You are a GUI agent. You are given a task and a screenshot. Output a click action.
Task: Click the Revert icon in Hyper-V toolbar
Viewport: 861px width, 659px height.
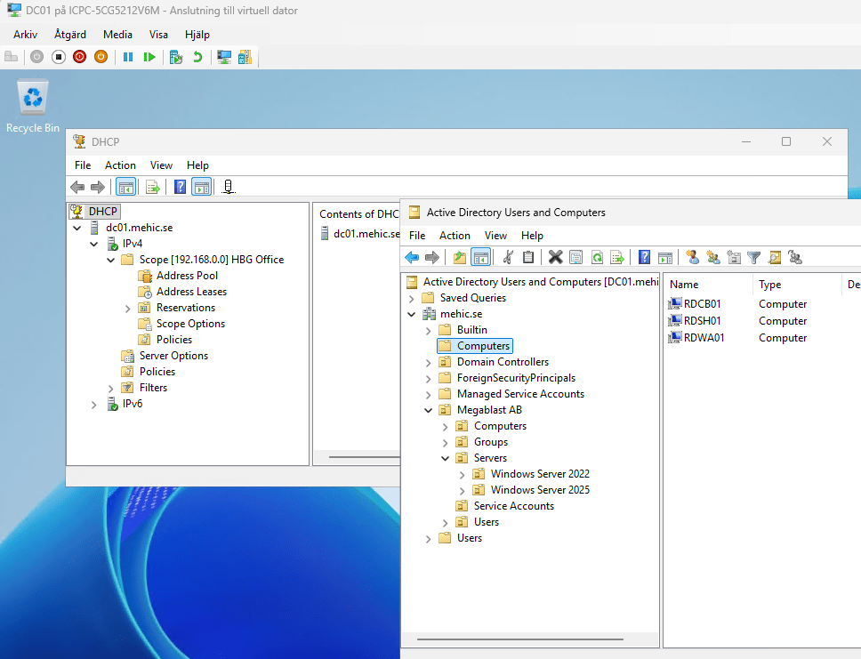point(197,57)
